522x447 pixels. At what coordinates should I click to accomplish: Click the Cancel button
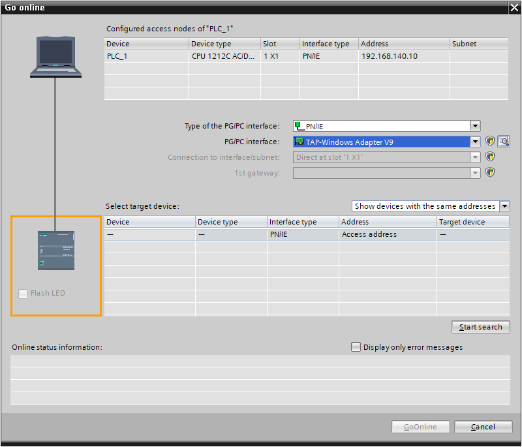[x=483, y=427]
